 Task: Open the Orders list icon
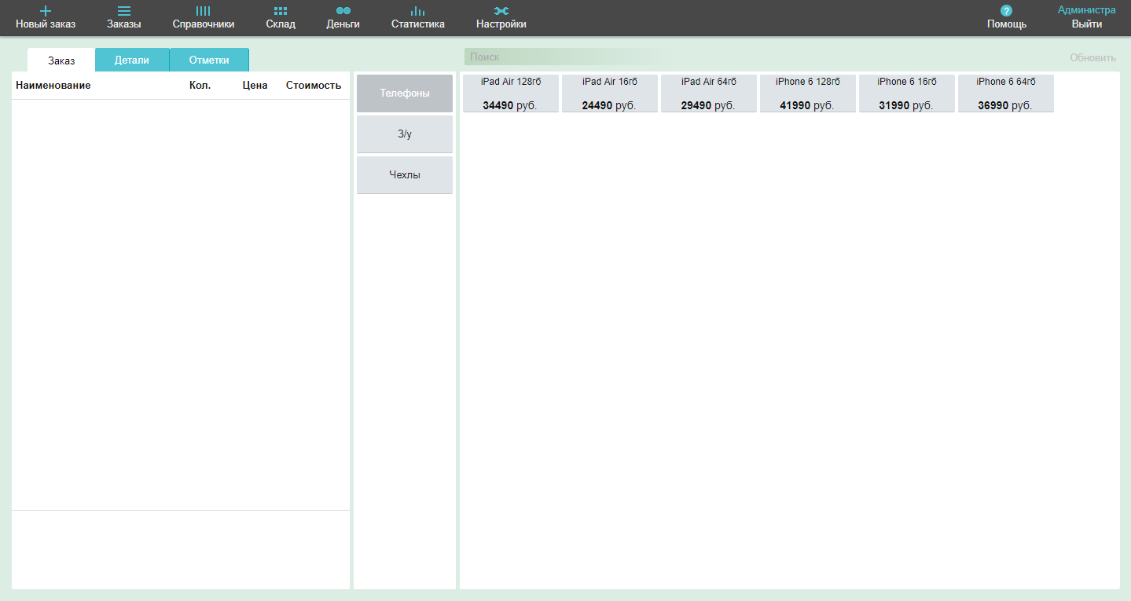tap(124, 11)
